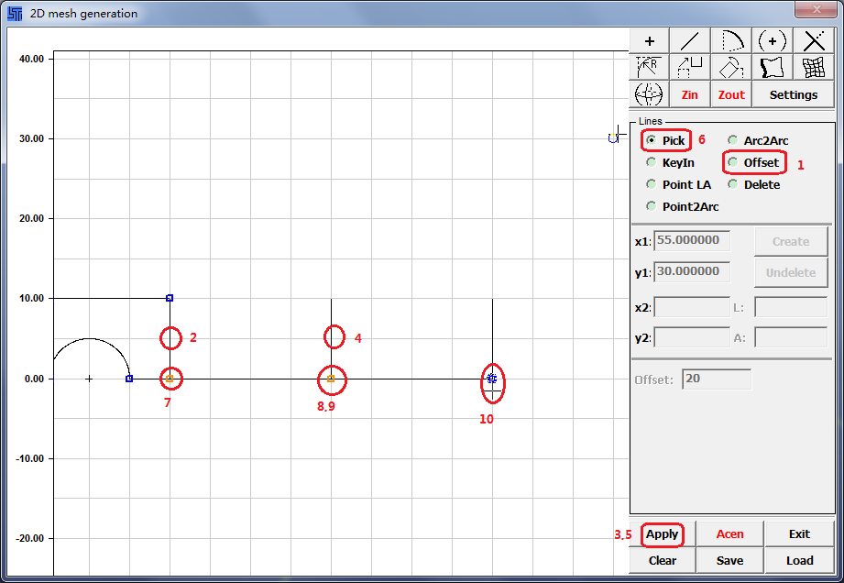Click the 30.00 y-axis label
Image resolution: width=844 pixels, height=583 pixels.
[x=31, y=139]
